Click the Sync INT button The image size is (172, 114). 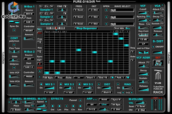[40, 60]
